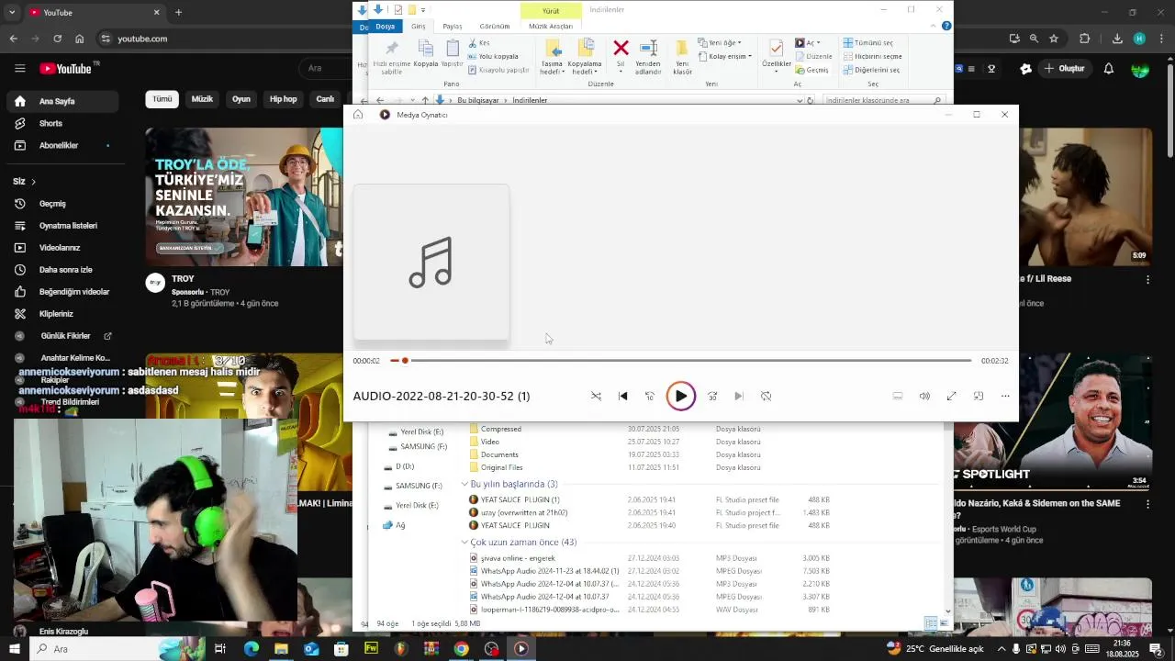Open the Kolay erişim dropdown
Viewport: 1175px width, 661px height.
pyautogui.click(x=725, y=56)
